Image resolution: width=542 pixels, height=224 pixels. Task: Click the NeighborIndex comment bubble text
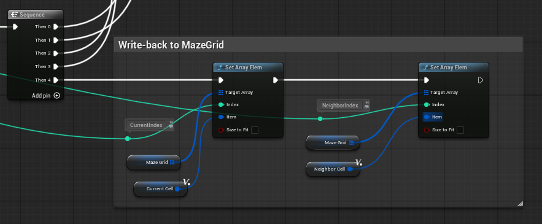pos(340,106)
